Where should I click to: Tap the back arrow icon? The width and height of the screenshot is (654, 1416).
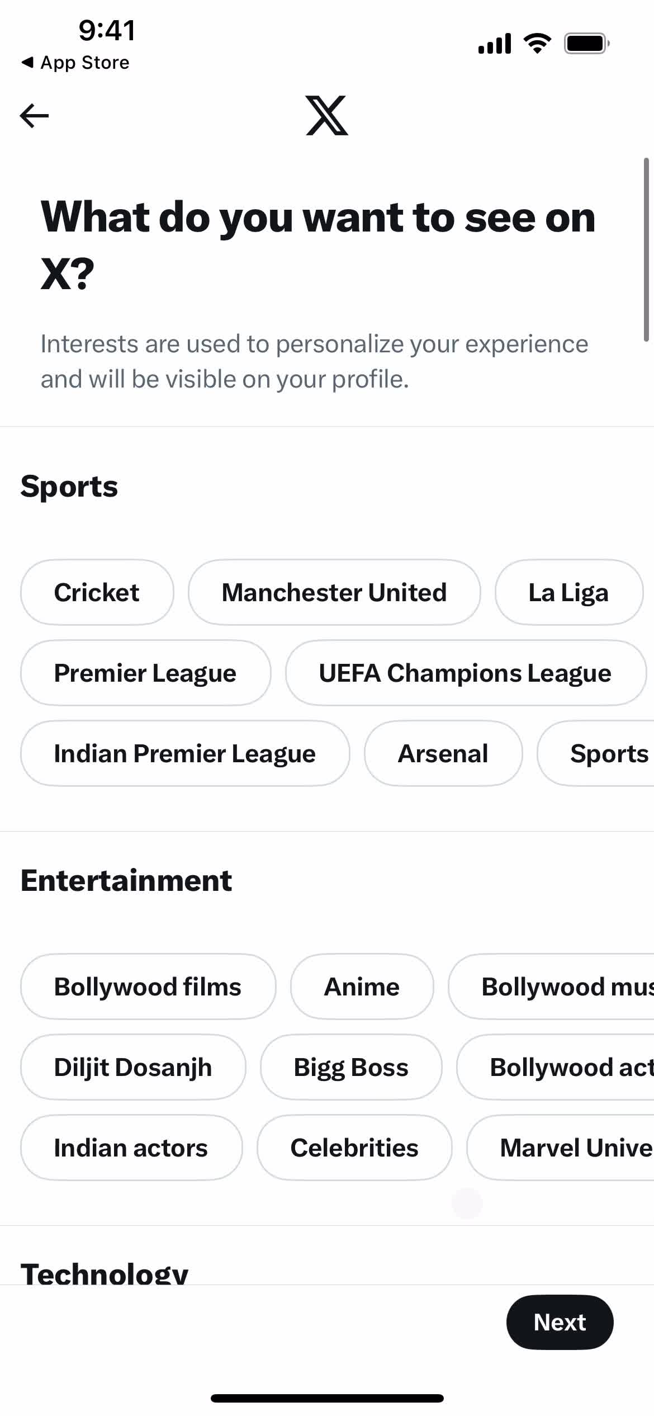pyautogui.click(x=35, y=116)
